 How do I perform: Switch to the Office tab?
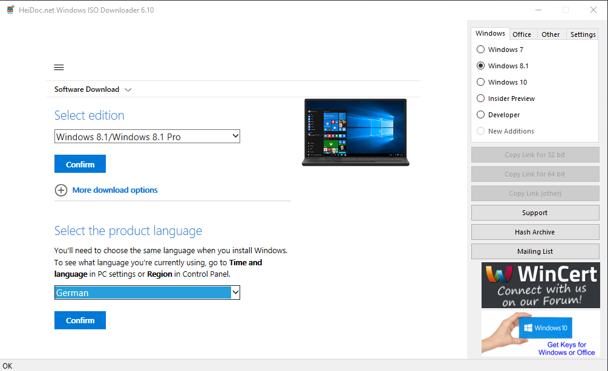tap(522, 34)
